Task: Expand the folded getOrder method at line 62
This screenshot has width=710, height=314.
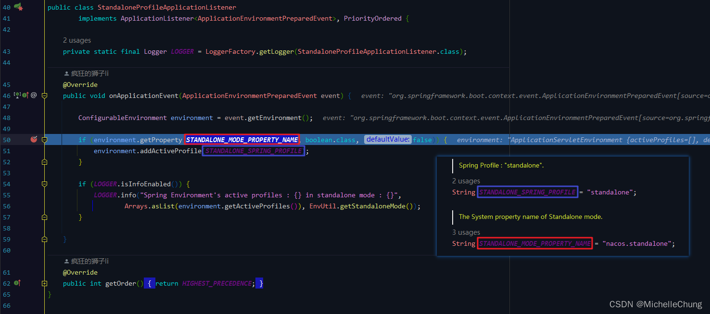Action: (44, 283)
